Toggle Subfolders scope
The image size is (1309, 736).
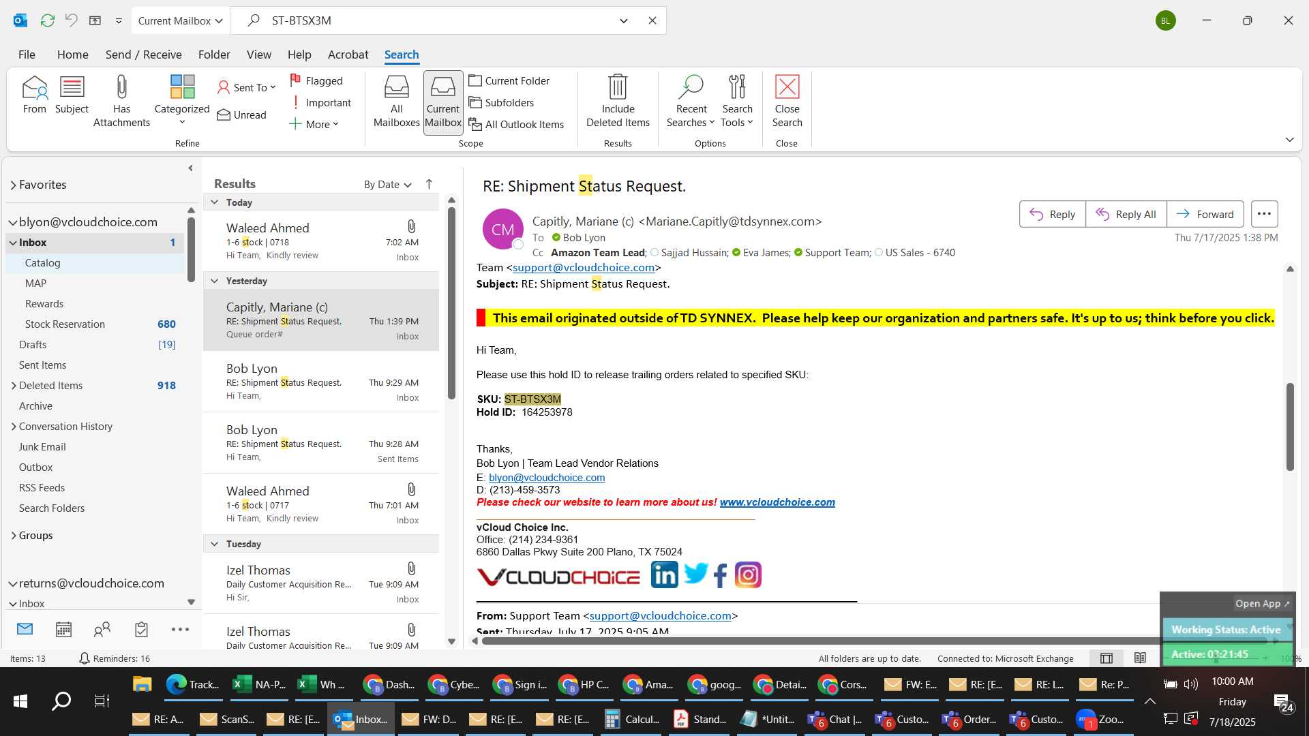click(x=502, y=102)
